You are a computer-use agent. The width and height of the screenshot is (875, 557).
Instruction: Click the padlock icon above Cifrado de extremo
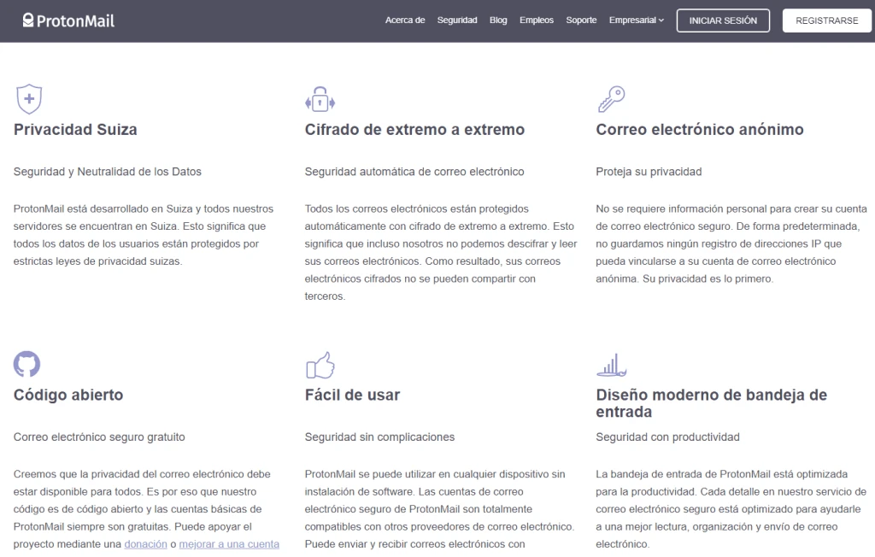click(320, 99)
